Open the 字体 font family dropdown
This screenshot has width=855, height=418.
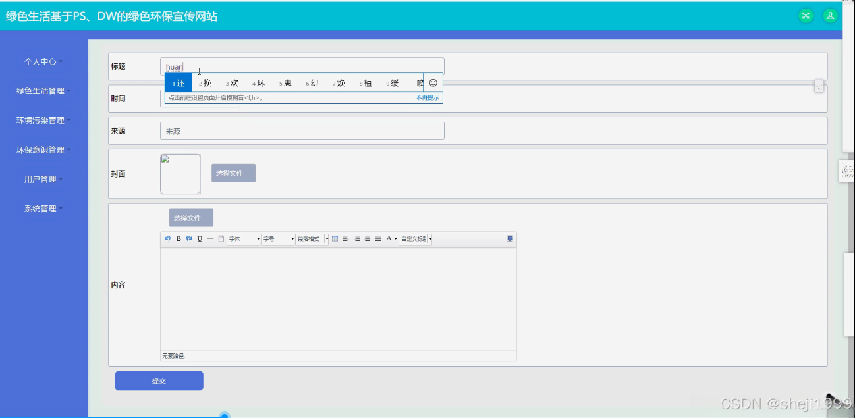(x=244, y=238)
